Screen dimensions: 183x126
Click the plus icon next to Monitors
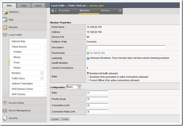tap(42, 73)
